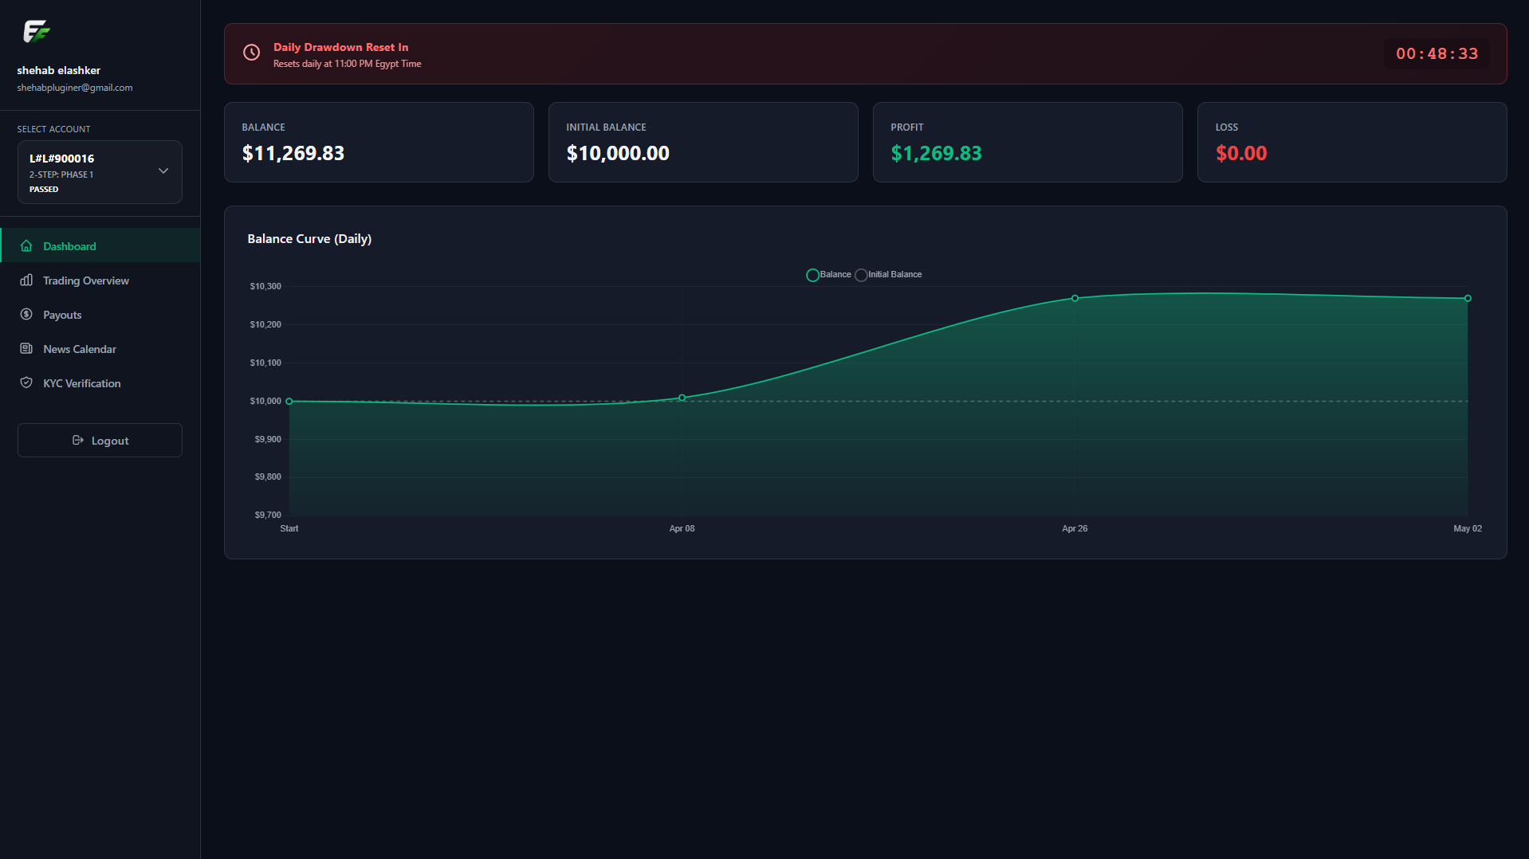Click the Loss value $0.00

tap(1241, 153)
